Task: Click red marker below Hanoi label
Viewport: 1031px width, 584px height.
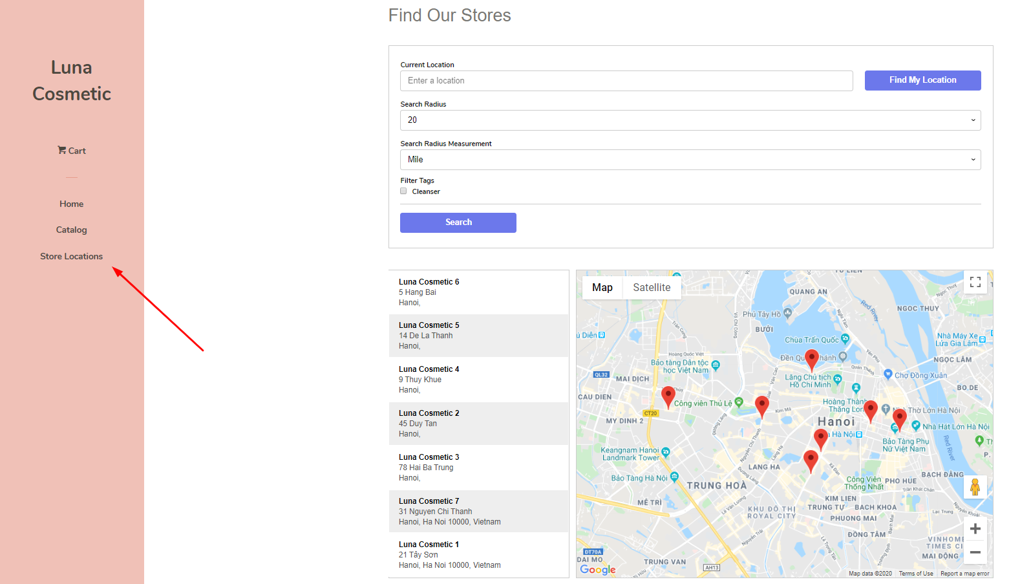Action: 821,438
